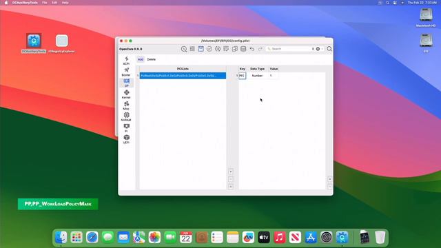Click the Undo arrow in toolbar
Image resolution: width=441 pixels, height=248 pixels.
(x=252, y=49)
